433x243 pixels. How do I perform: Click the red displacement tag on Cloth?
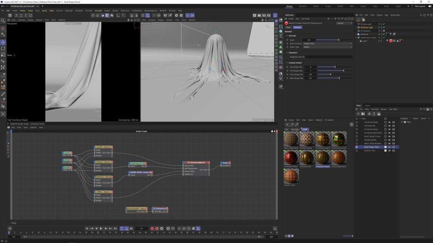391,41
